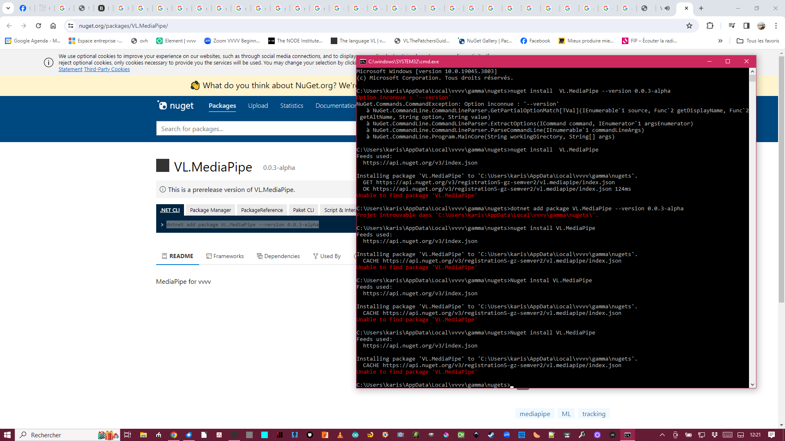Click the tracking tag
The height and width of the screenshot is (441, 785).
594,414
